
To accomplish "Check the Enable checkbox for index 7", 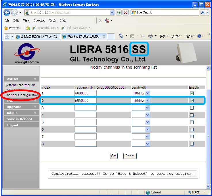I will point(192,137).
